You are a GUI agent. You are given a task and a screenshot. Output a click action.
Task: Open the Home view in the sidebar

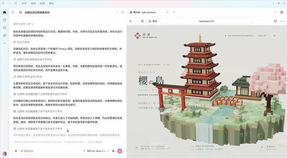(x=5, y=12)
